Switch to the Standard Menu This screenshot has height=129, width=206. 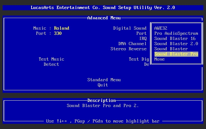click(104, 80)
